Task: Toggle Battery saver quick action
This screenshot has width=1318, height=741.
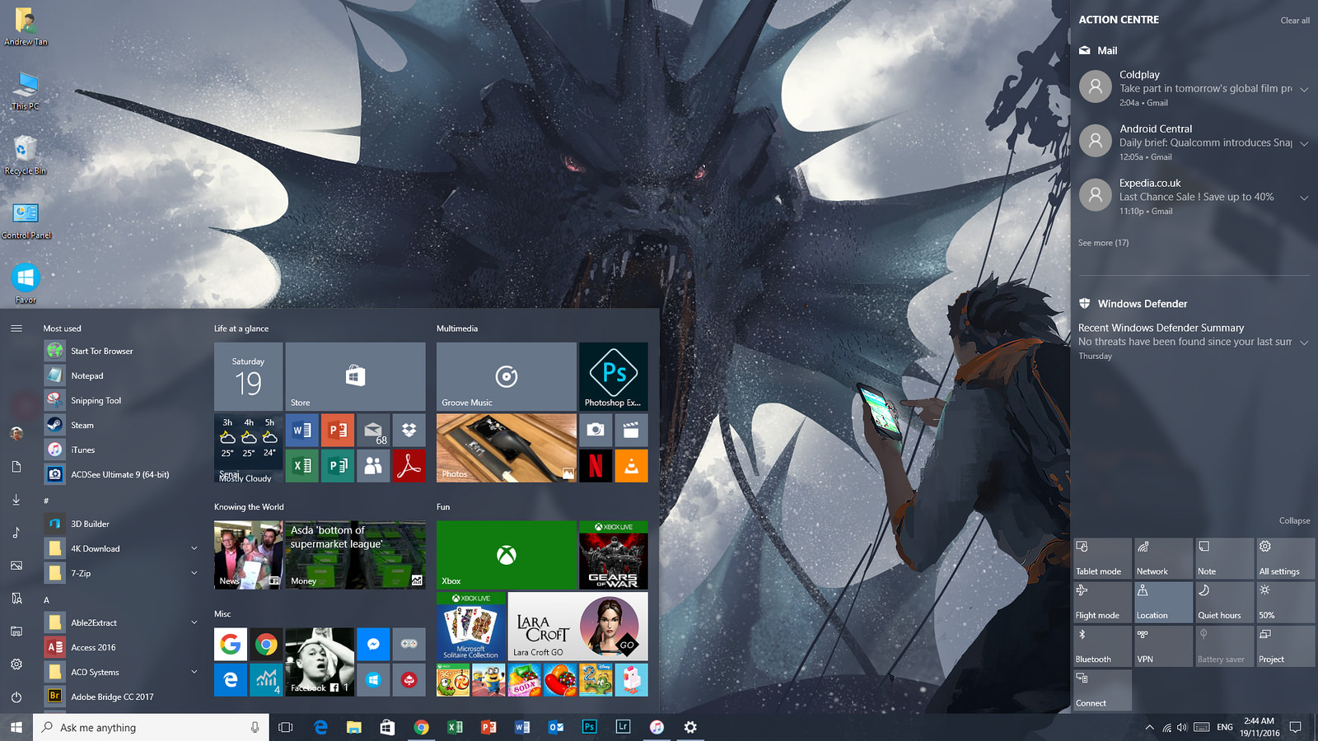Action: click(1225, 646)
